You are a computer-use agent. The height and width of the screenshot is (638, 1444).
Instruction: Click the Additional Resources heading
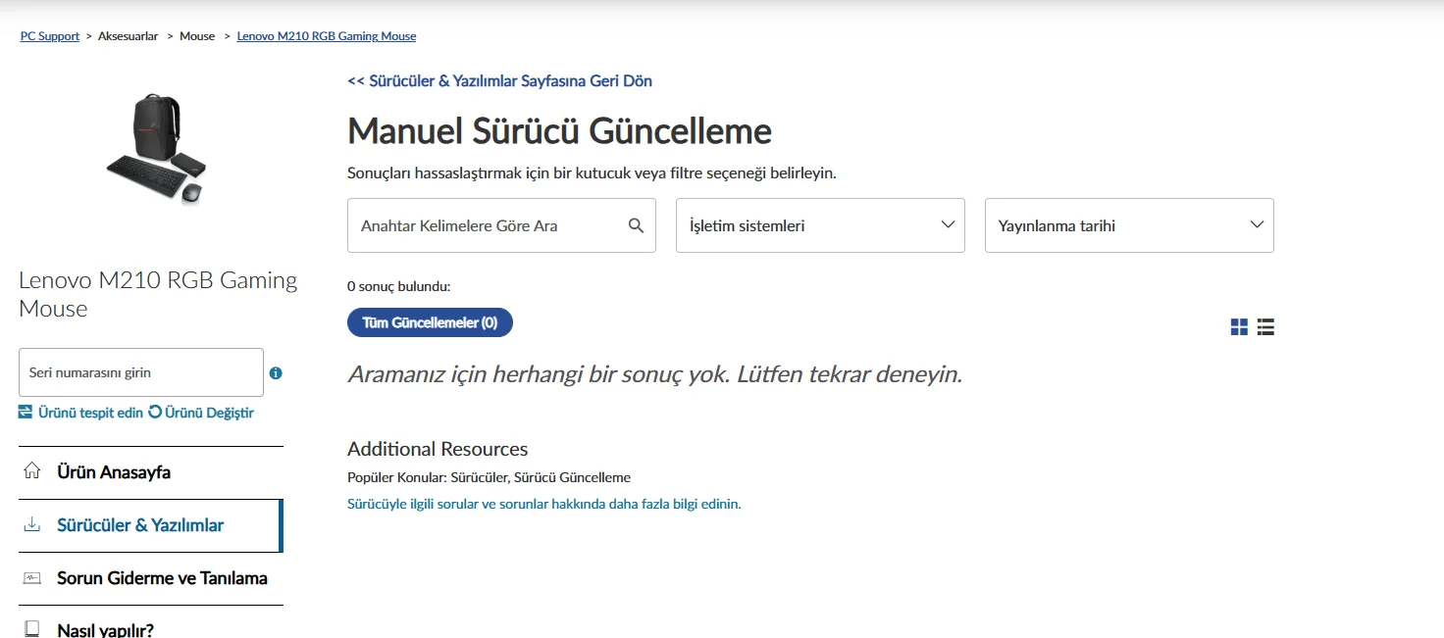(x=438, y=449)
